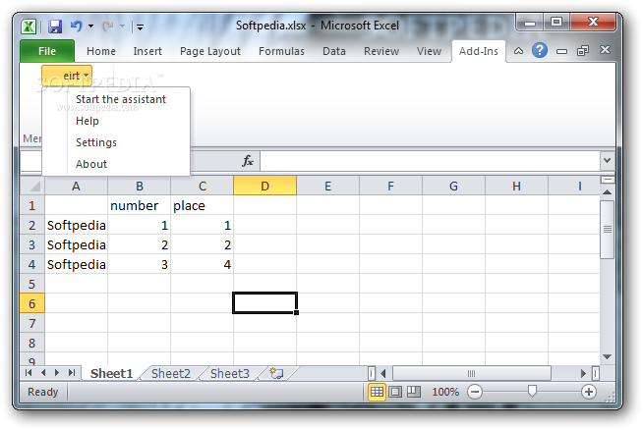Viewport: 643px width, 430px height.
Task: Open the File tab
Action: (x=47, y=51)
